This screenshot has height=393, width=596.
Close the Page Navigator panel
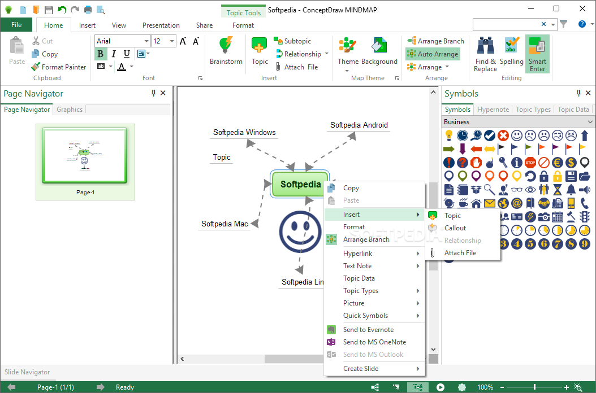click(x=163, y=93)
